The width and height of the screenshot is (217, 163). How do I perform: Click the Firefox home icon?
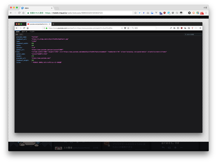click(x=28, y=28)
